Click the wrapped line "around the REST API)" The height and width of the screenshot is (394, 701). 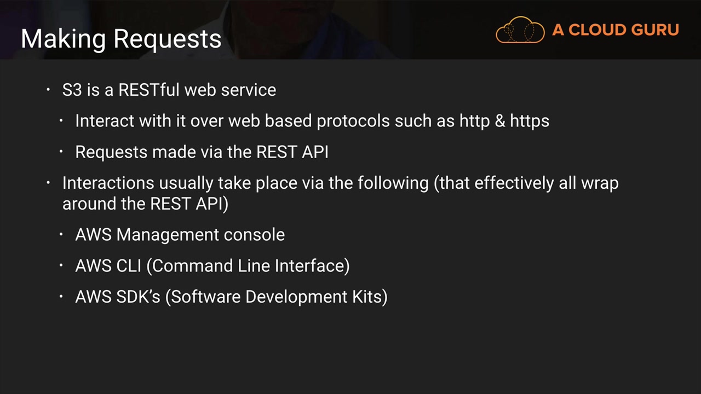145,204
